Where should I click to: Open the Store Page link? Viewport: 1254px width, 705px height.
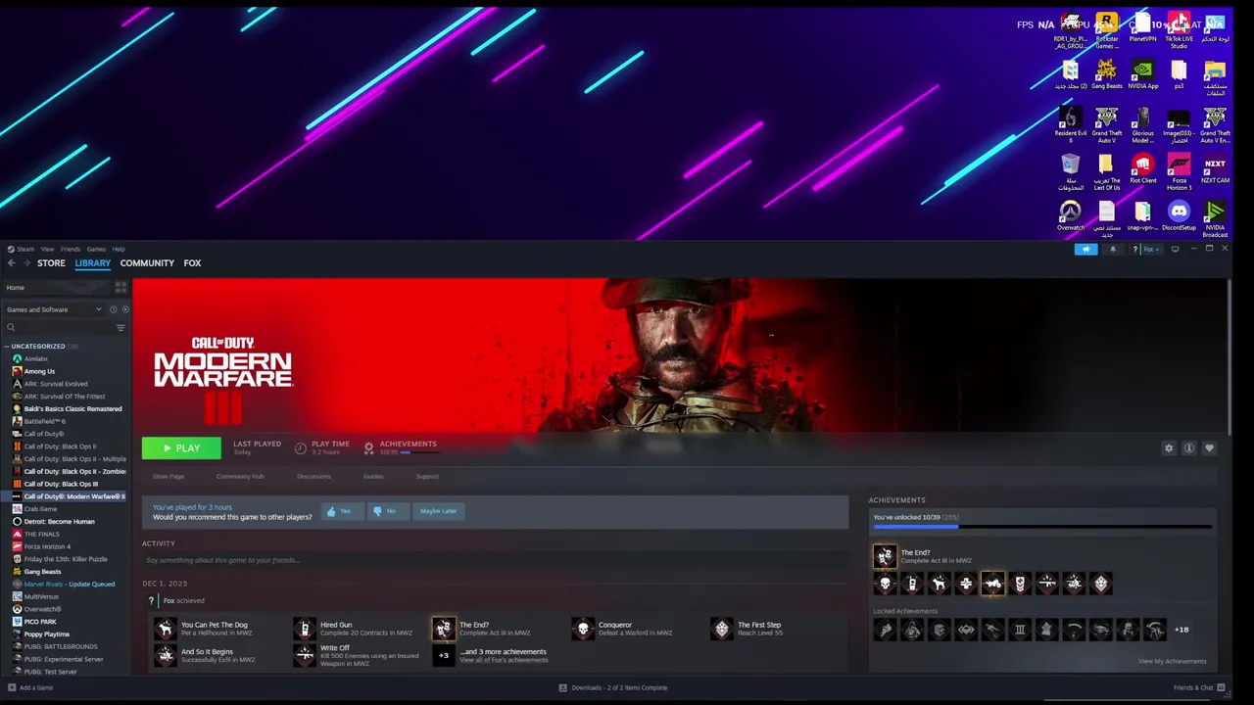tap(169, 477)
